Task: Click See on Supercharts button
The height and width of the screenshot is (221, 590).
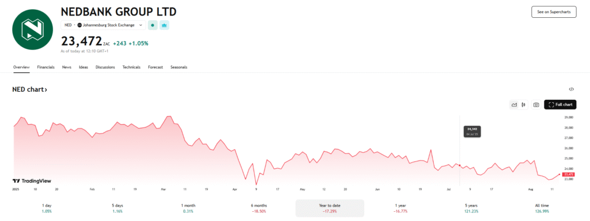Action: point(554,12)
